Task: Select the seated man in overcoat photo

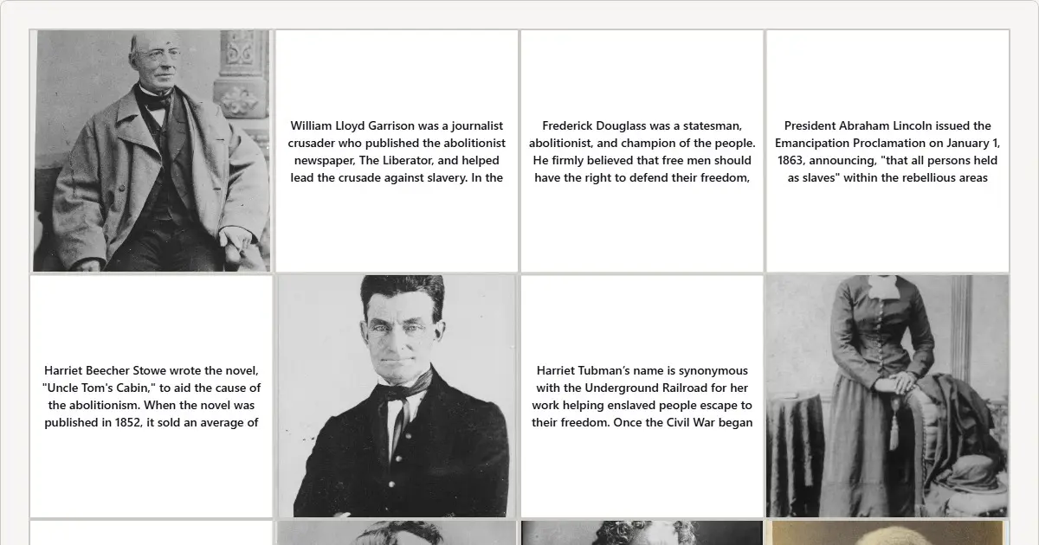Action: click(x=152, y=151)
